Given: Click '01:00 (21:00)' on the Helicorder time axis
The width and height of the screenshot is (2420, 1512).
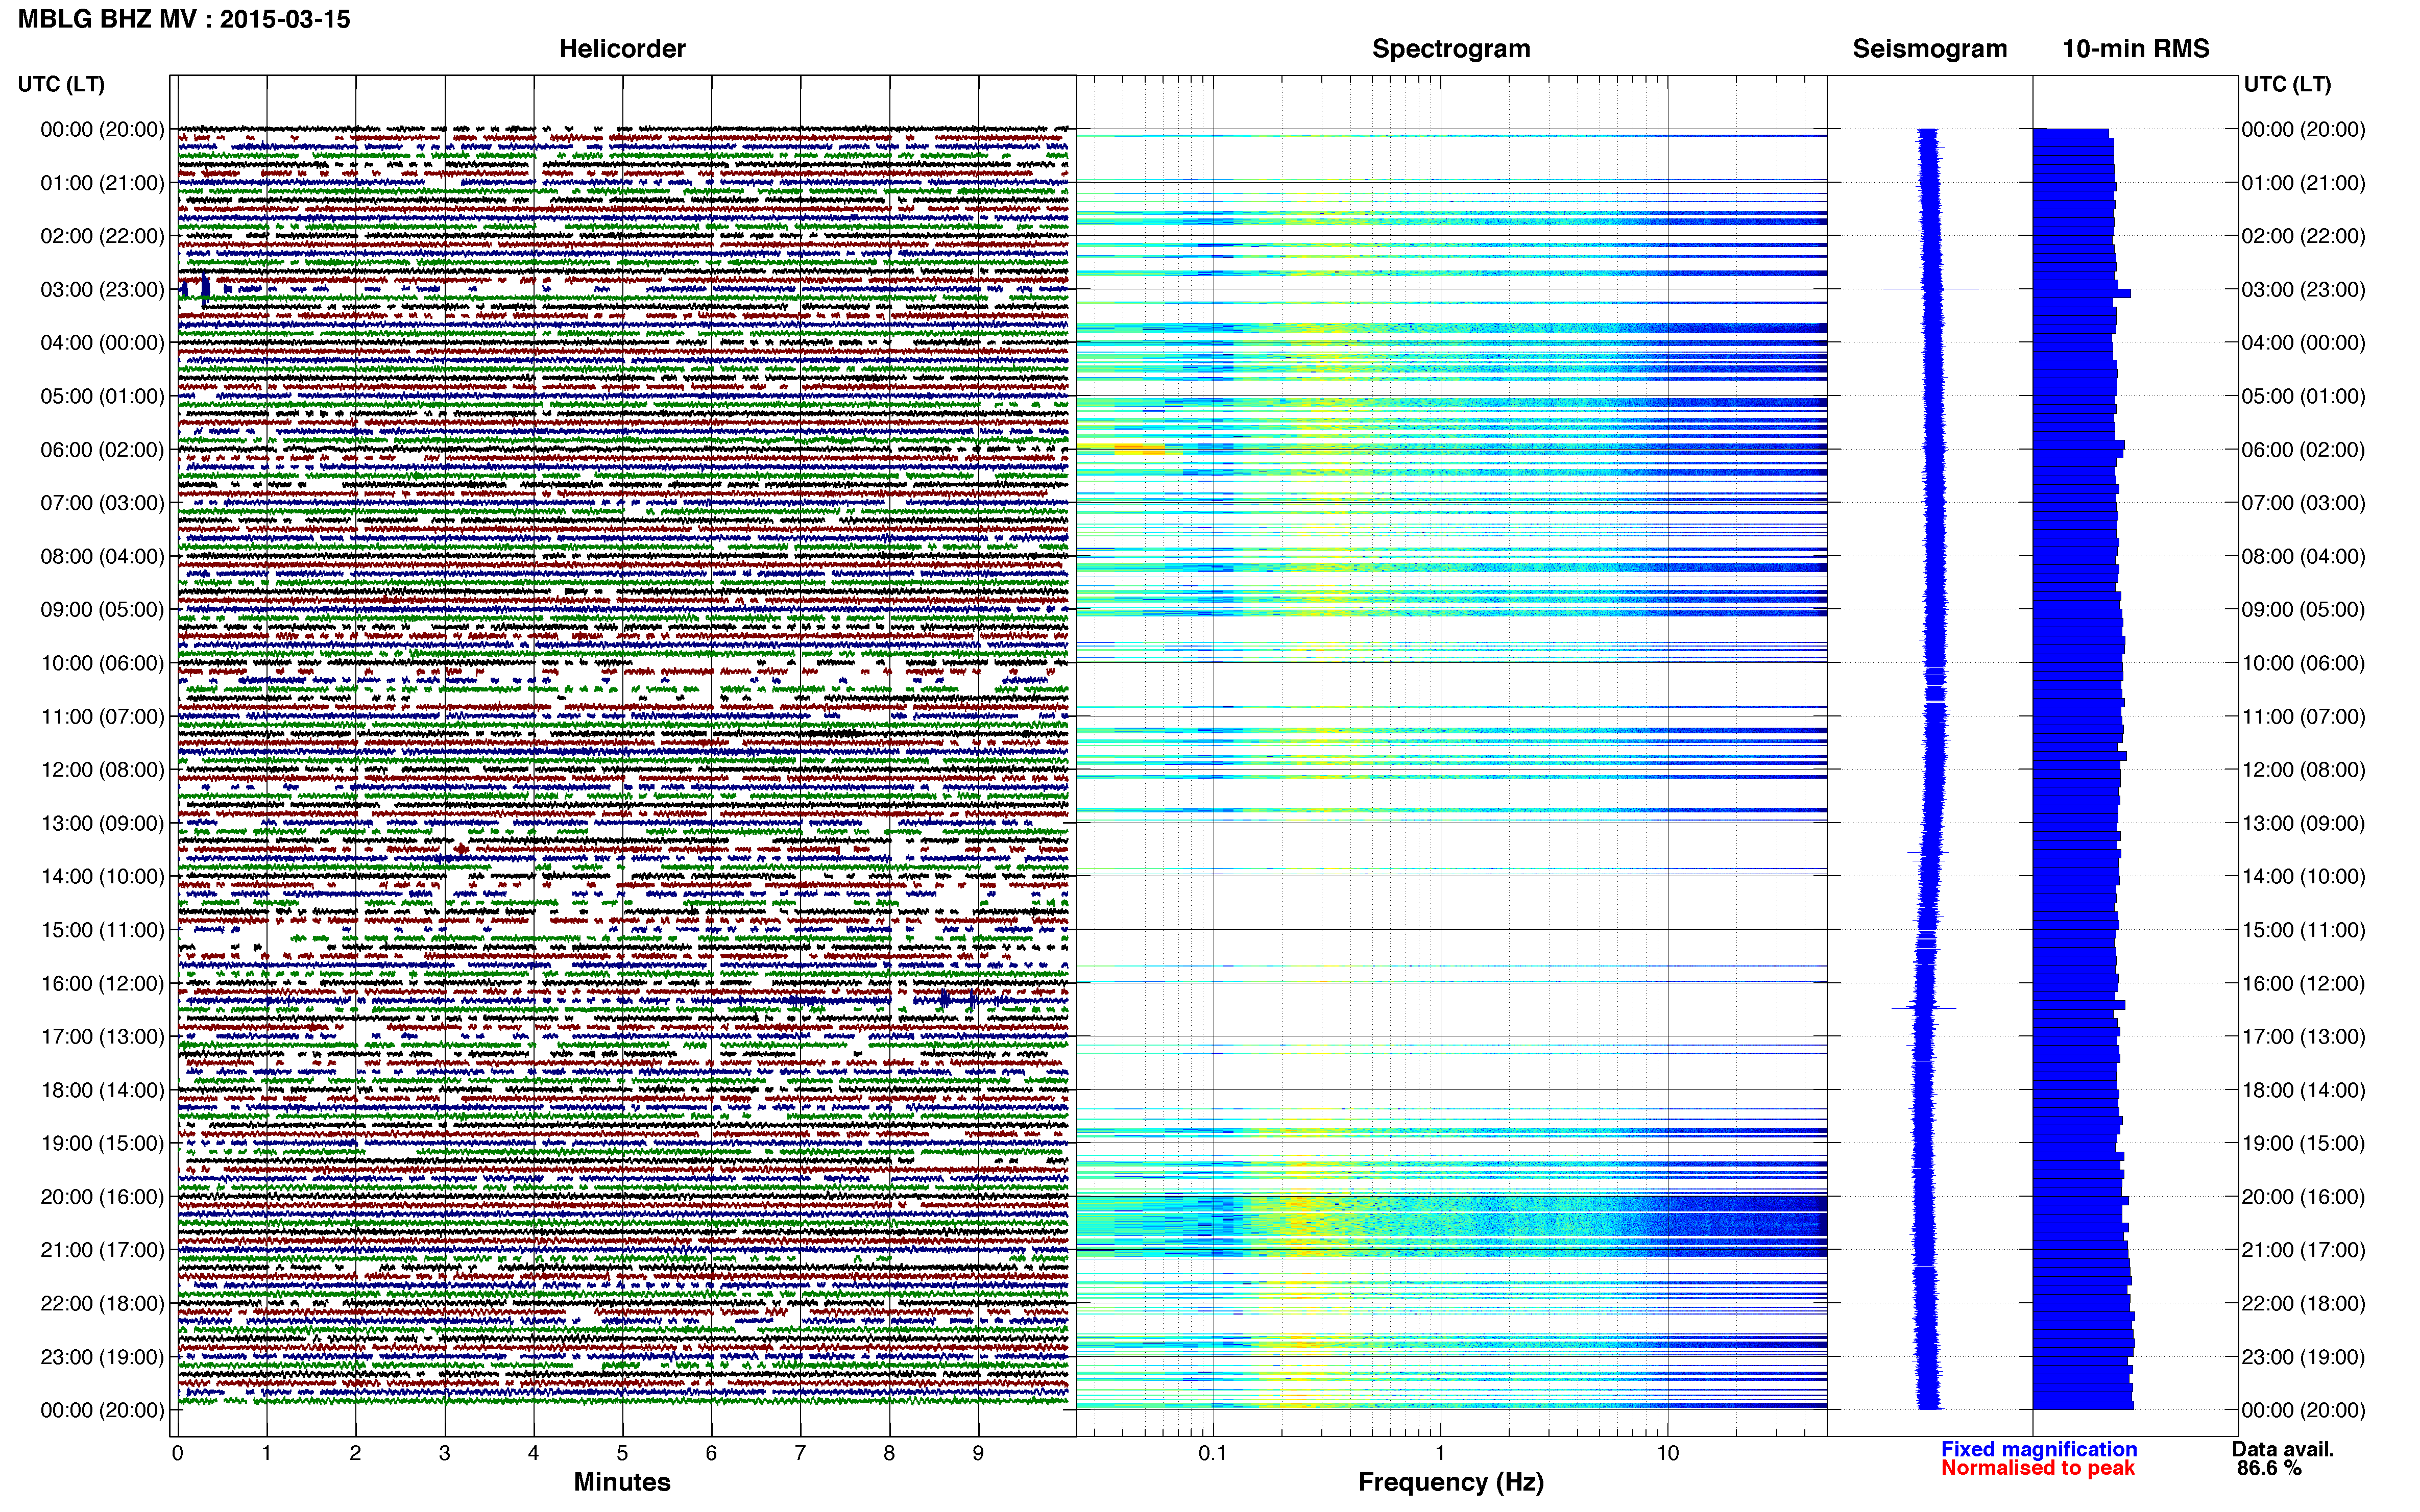Looking at the screenshot, I should click(x=102, y=183).
